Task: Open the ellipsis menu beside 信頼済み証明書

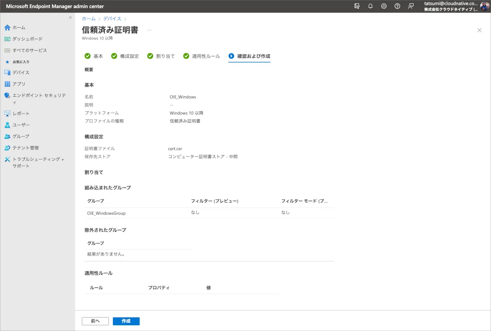Action: [149, 30]
